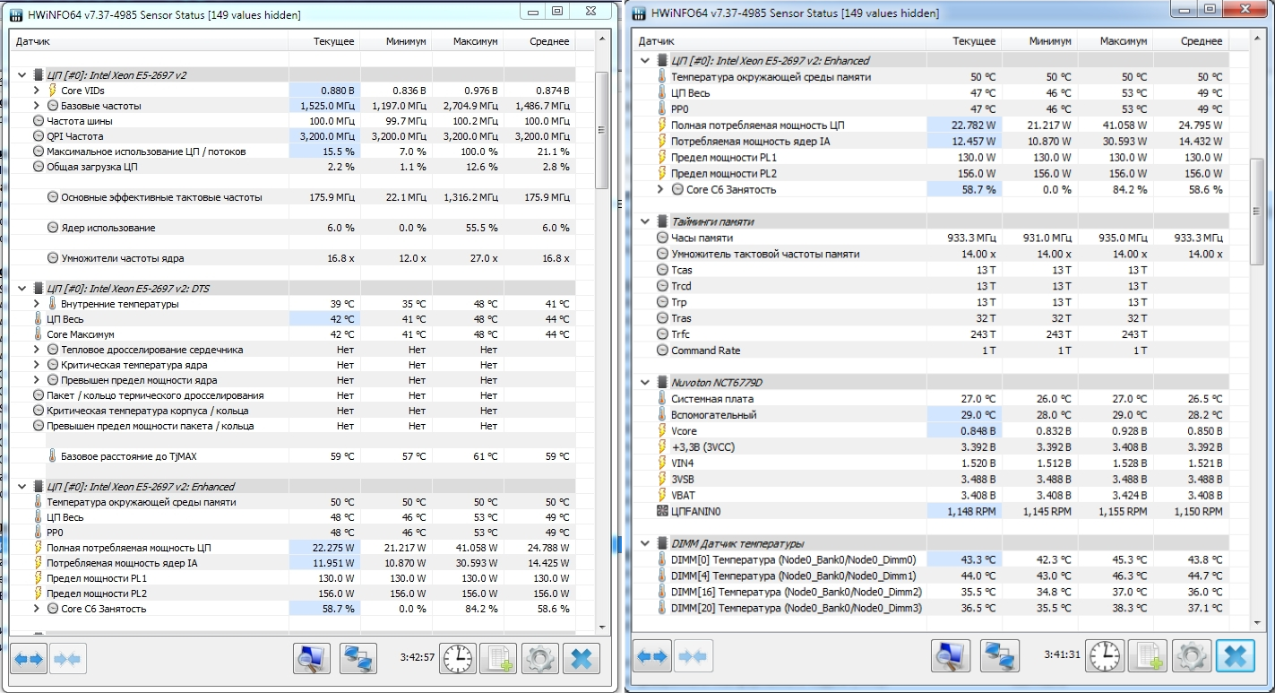Click Минимум column header in left window

(396, 41)
